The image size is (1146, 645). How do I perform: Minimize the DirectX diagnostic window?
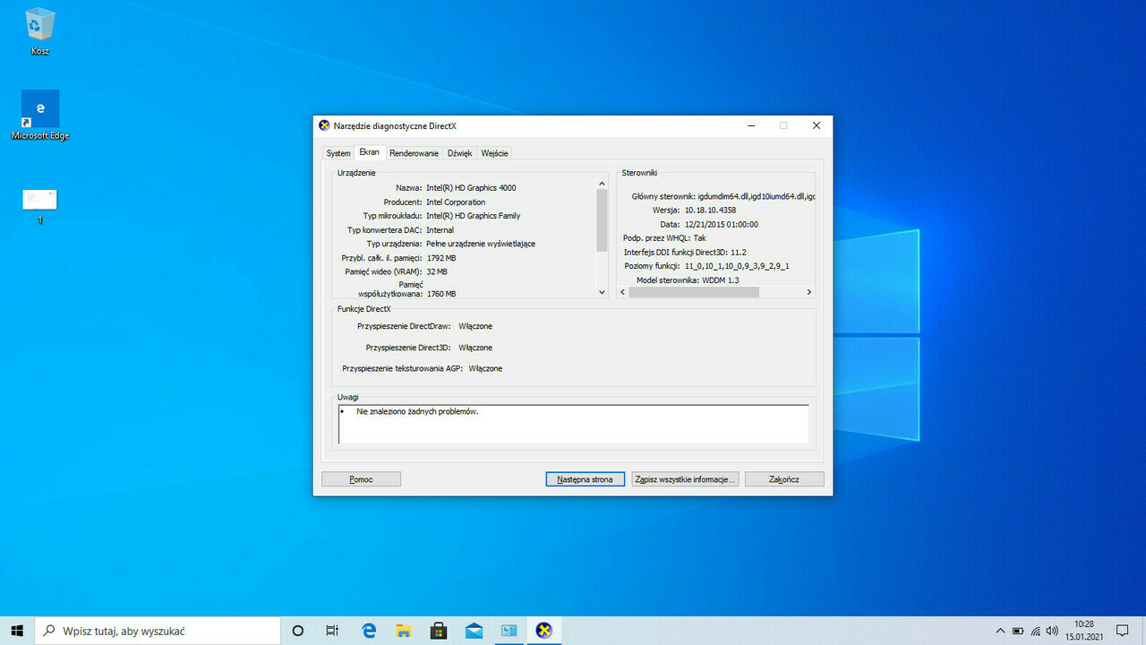click(x=750, y=126)
